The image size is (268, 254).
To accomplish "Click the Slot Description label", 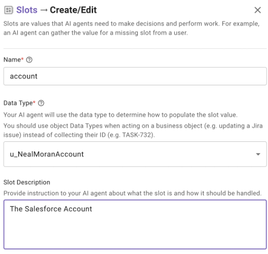I will click(27, 183).
